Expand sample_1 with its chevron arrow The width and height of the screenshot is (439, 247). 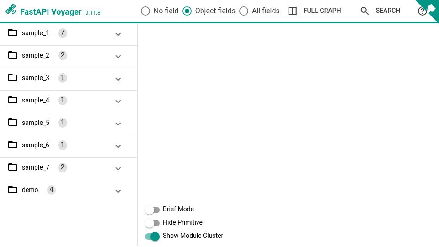[118, 34]
